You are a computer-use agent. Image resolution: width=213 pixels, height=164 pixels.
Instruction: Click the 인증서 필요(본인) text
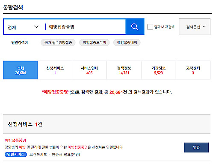(66, 155)
